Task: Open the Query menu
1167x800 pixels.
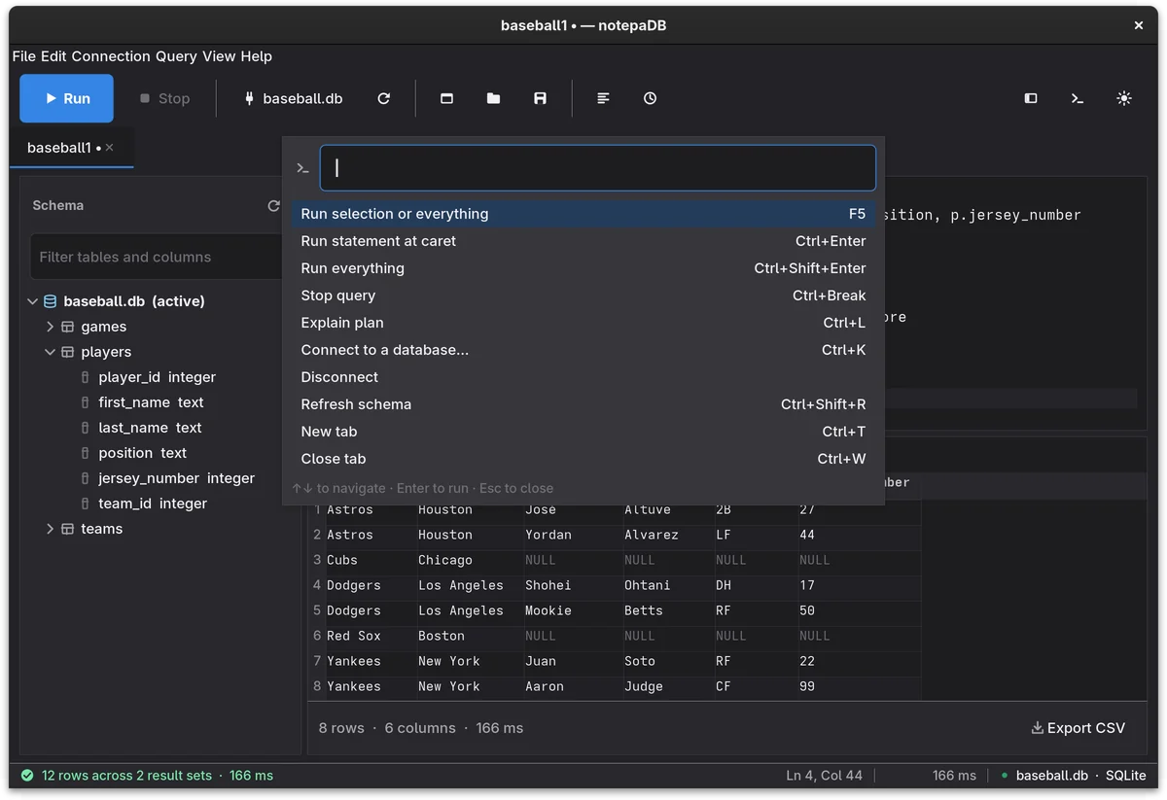Action: (x=176, y=56)
